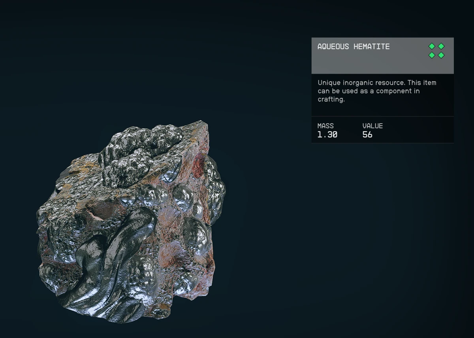Click the VALUE label
This screenshot has height=338, width=474.
372,126
